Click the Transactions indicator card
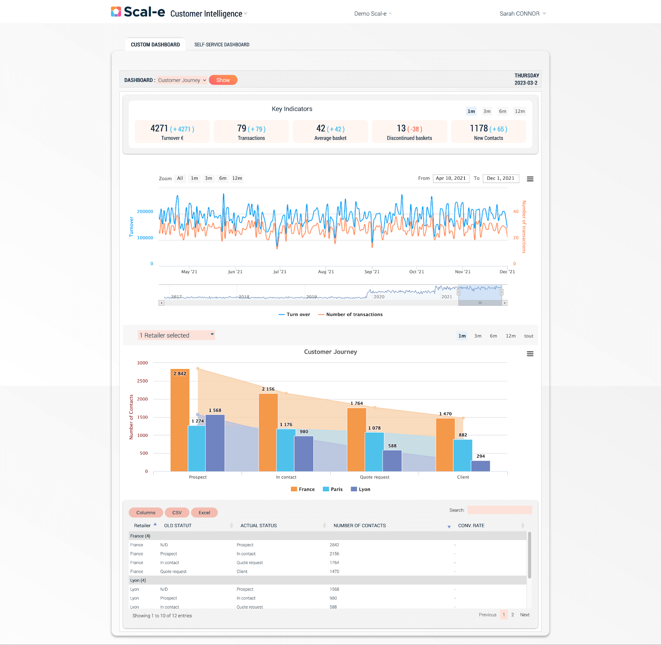Image resolution: width=661 pixels, height=645 pixels. click(251, 132)
